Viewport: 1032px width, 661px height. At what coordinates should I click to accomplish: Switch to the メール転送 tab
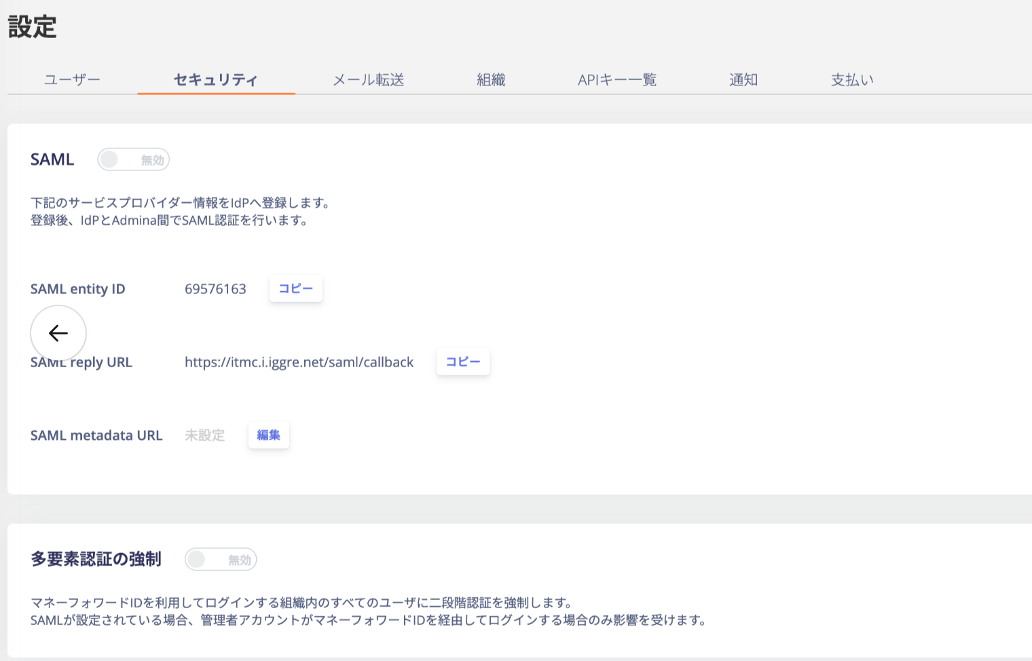tap(369, 80)
